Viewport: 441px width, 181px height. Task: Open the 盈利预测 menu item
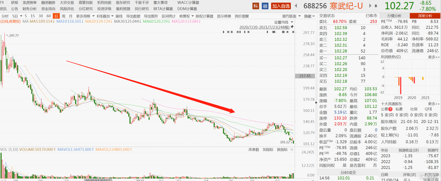click(123, 9)
